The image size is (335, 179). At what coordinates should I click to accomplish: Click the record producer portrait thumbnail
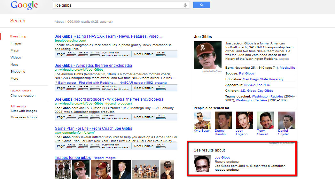click(x=202, y=163)
